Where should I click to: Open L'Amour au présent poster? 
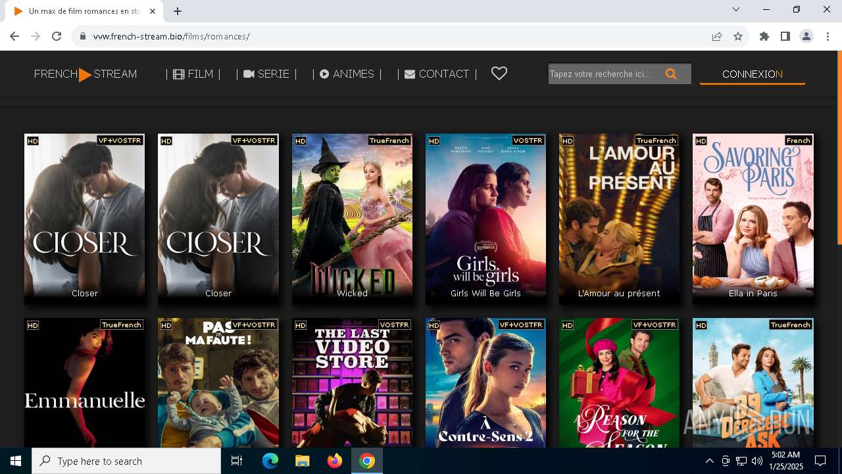619,219
